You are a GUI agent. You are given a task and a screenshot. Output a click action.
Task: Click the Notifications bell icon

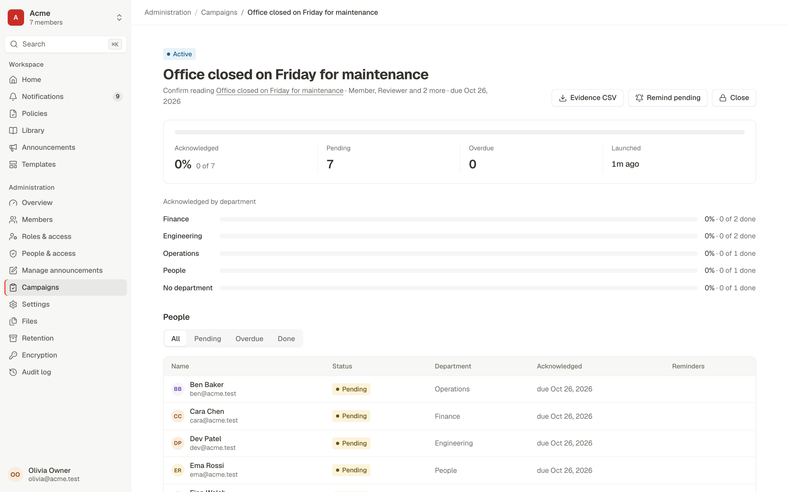pyautogui.click(x=13, y=97)
